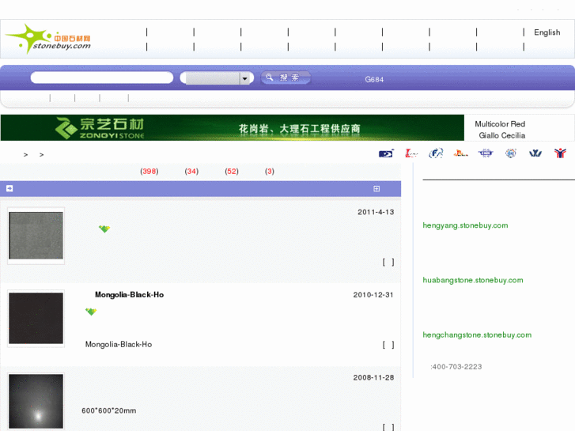Viewport: 575px width, 431px height.
Task: Select the tab with count 34
Action: click(x=191, y=171)
